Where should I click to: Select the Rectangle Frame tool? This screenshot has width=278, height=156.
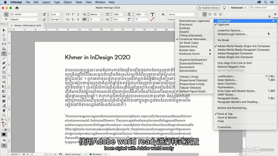click(x=4, y=72)
